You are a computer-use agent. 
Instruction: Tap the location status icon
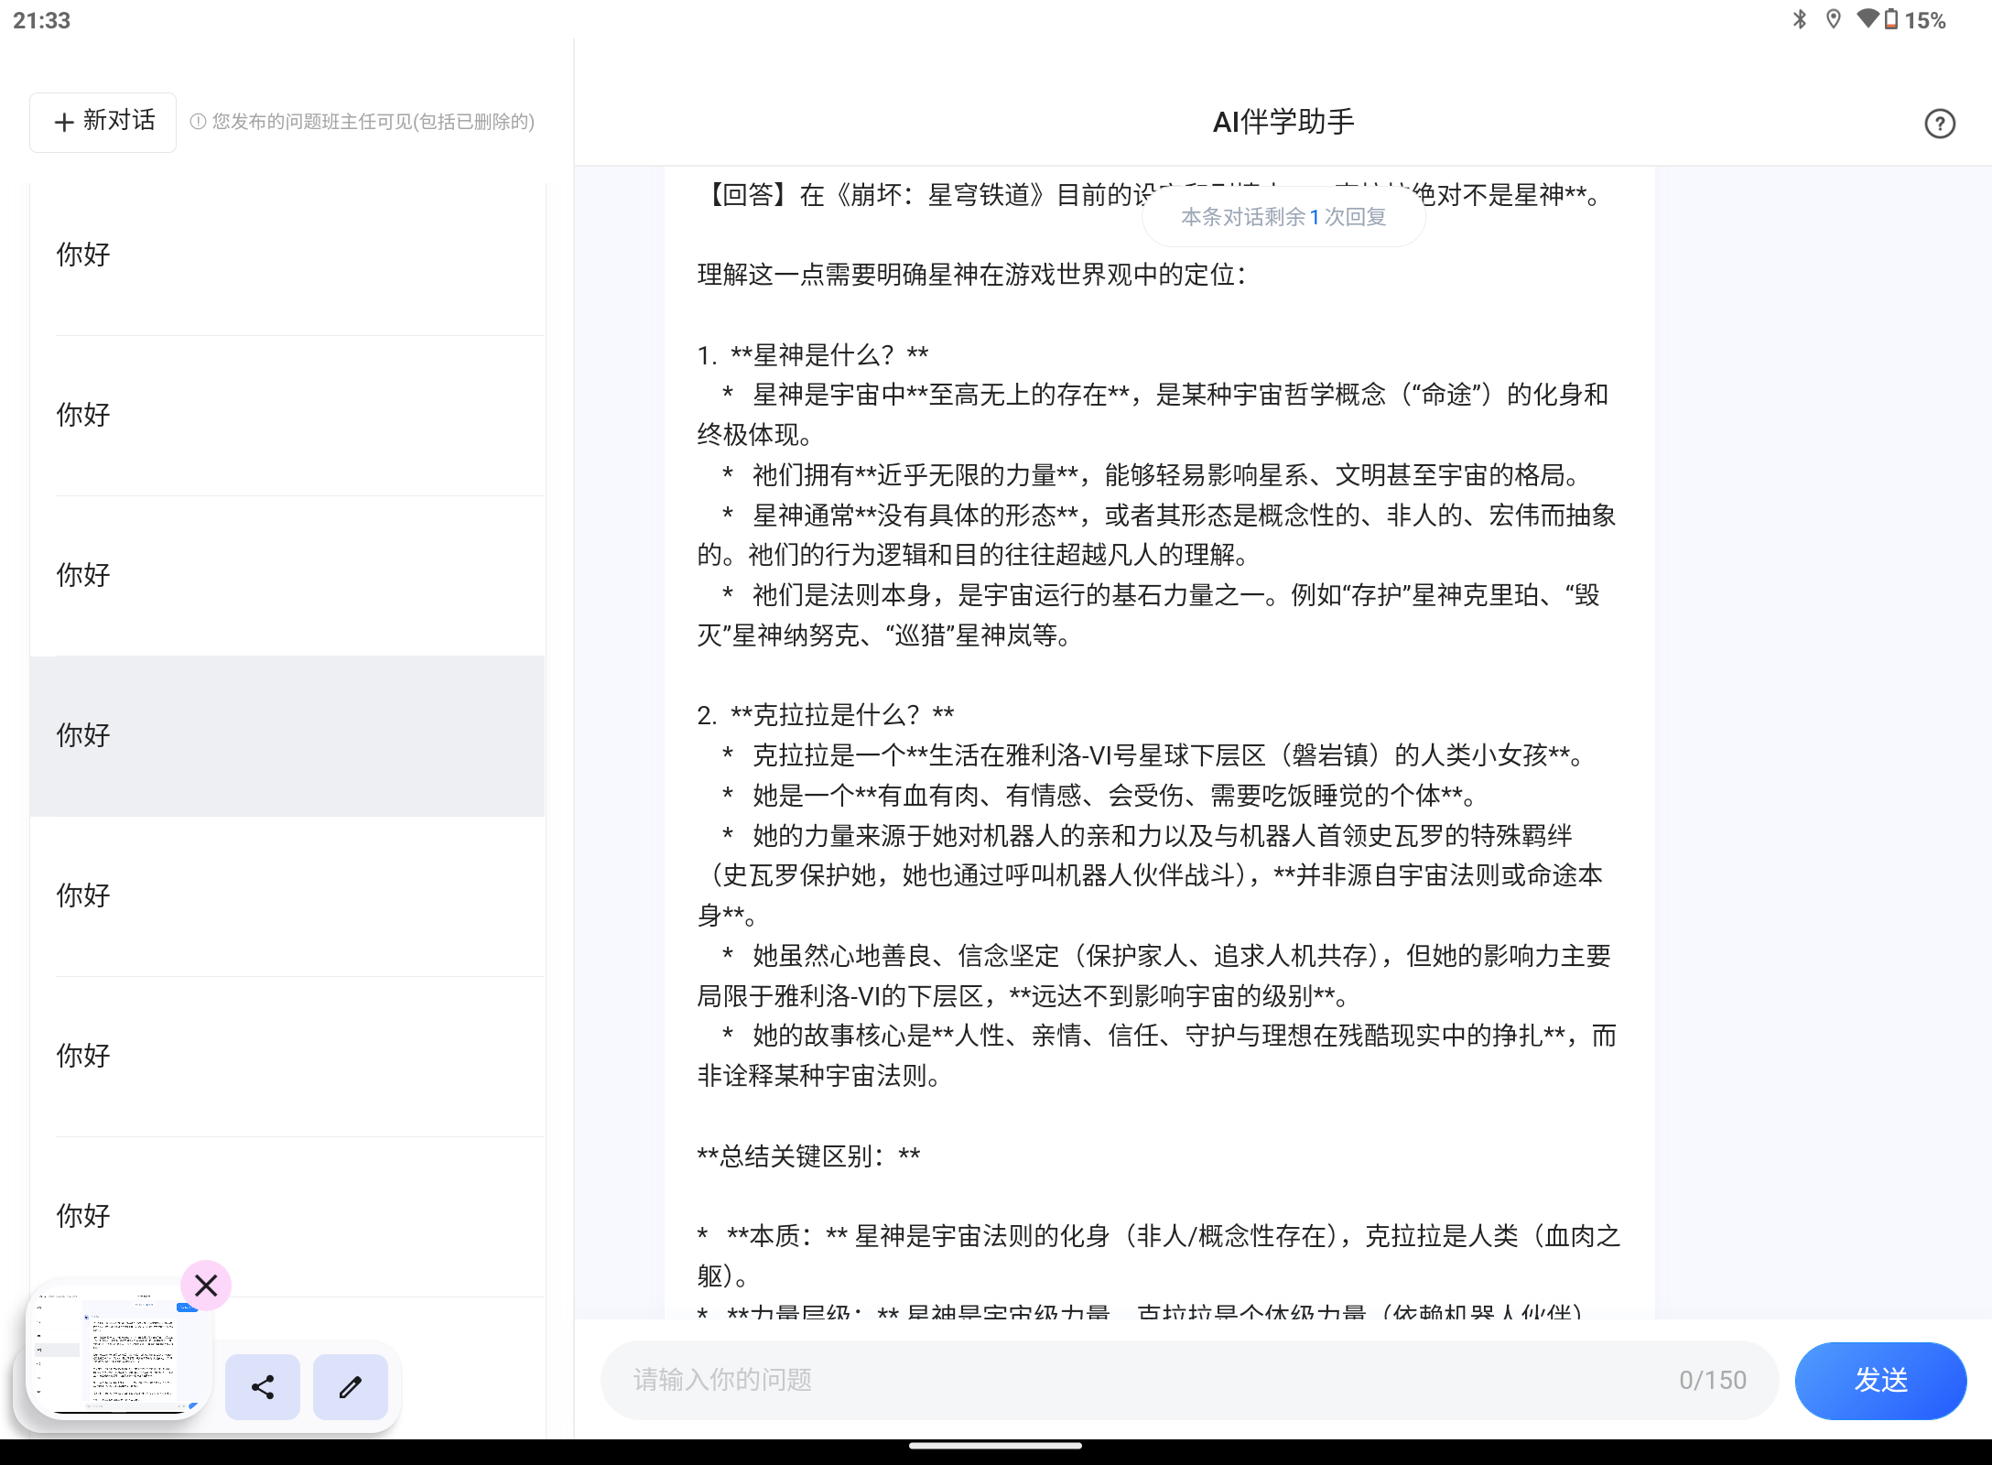pyautogui.click(x=1833, y=19)
